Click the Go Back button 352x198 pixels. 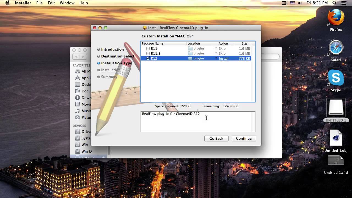pos(216,138)
